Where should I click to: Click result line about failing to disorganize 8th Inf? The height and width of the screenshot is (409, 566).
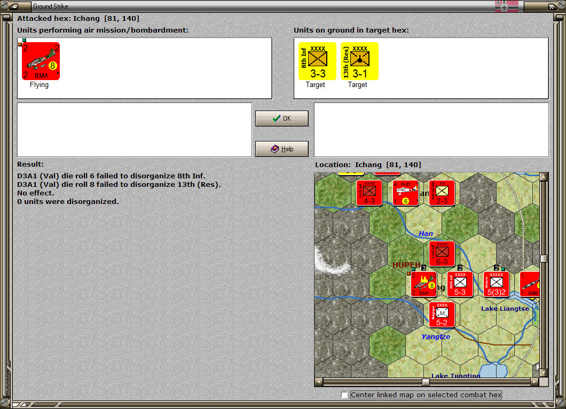111,176
